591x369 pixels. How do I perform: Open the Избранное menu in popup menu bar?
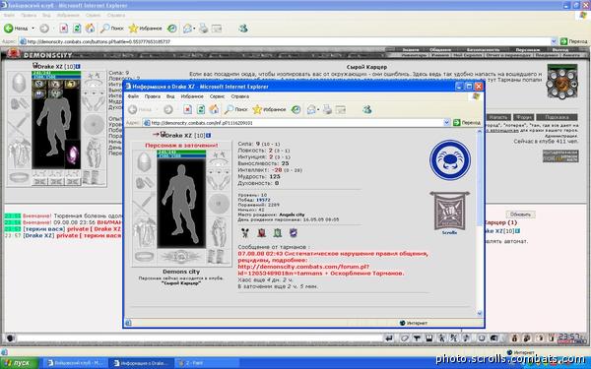click(192, 96)
